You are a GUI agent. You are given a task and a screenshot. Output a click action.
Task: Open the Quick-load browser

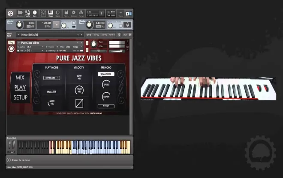click(x=58, y=13)
